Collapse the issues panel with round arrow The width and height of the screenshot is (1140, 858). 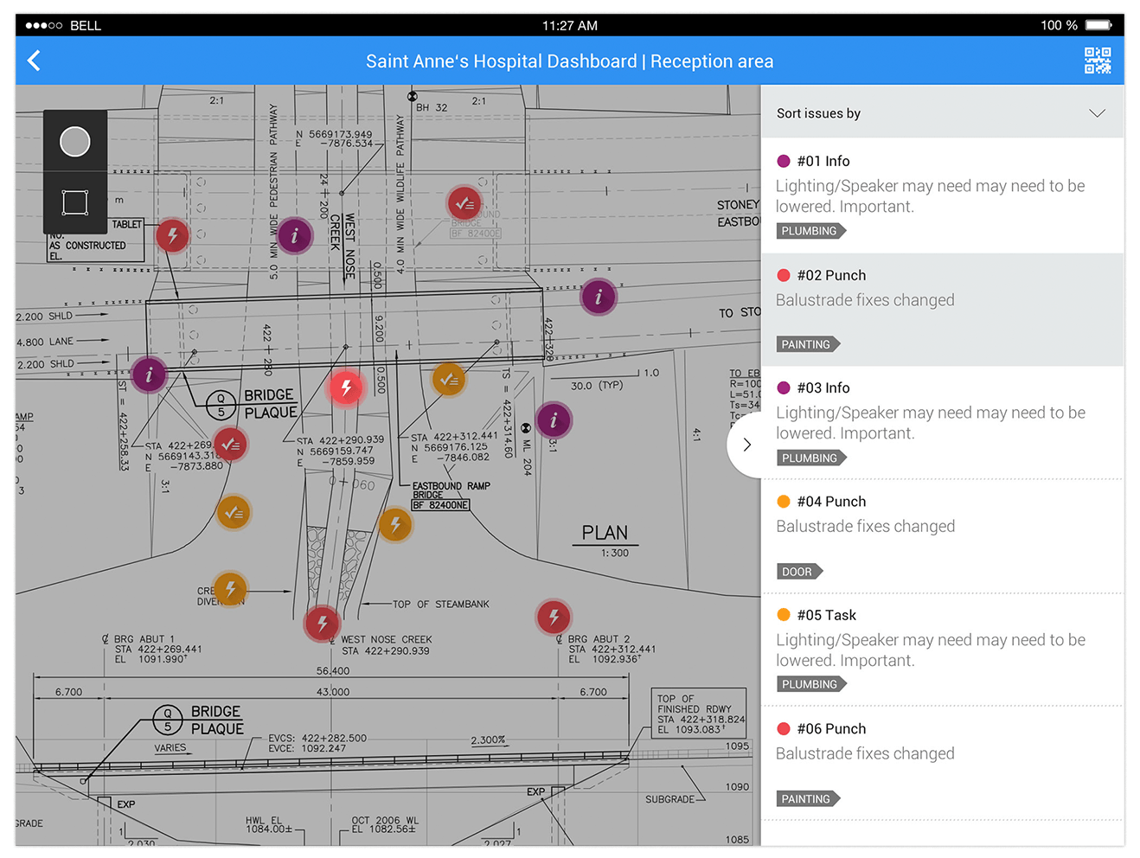coord(746,445)
